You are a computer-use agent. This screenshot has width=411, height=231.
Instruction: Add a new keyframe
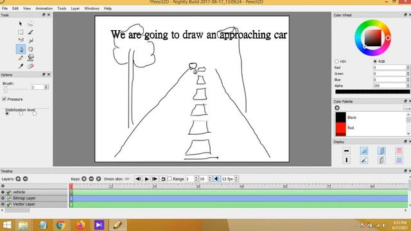(84, 179)
